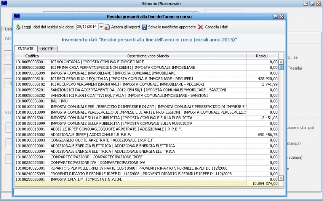
Task: Click the maximize button of the 'Bilancio Pluriennale' window
Action: [312, 4]
